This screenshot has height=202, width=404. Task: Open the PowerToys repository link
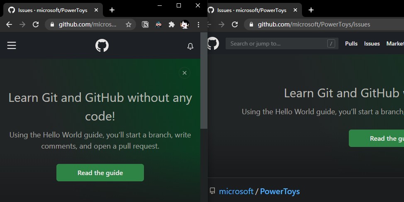tap(280, 192)
